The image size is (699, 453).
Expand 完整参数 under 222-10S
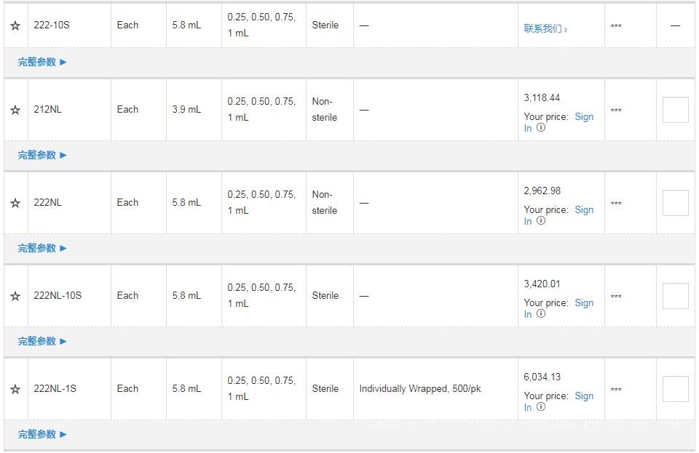click(x=42, y=63)
